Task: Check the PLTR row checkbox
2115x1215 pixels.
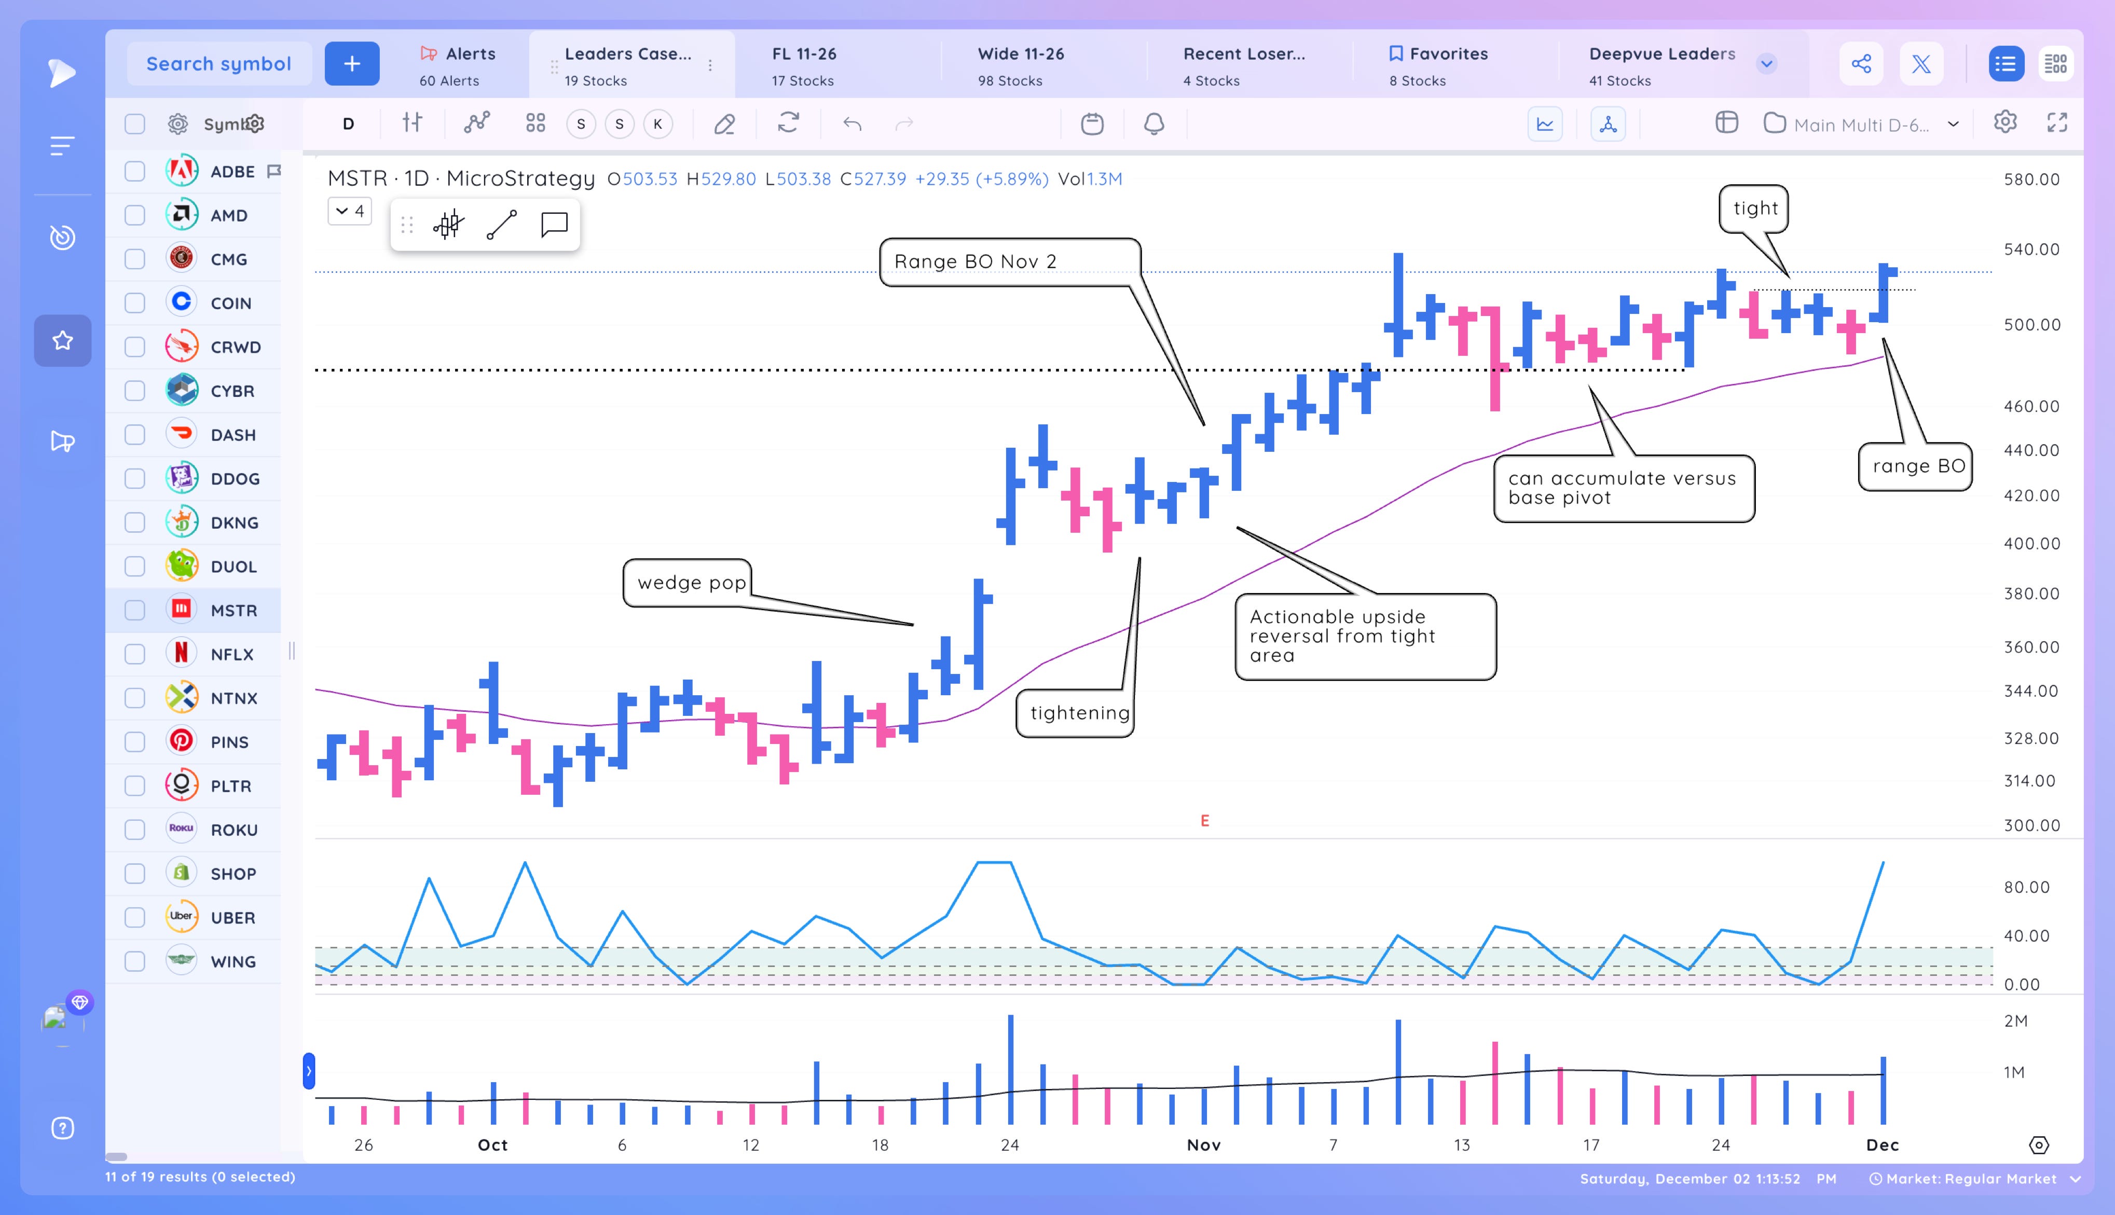Action: coord(134,786)
